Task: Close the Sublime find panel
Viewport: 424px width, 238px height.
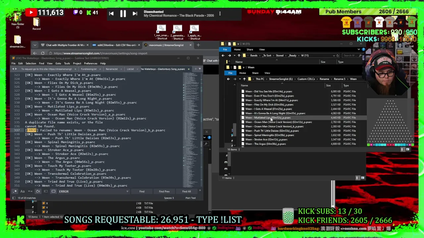Action: coord(200,191)
